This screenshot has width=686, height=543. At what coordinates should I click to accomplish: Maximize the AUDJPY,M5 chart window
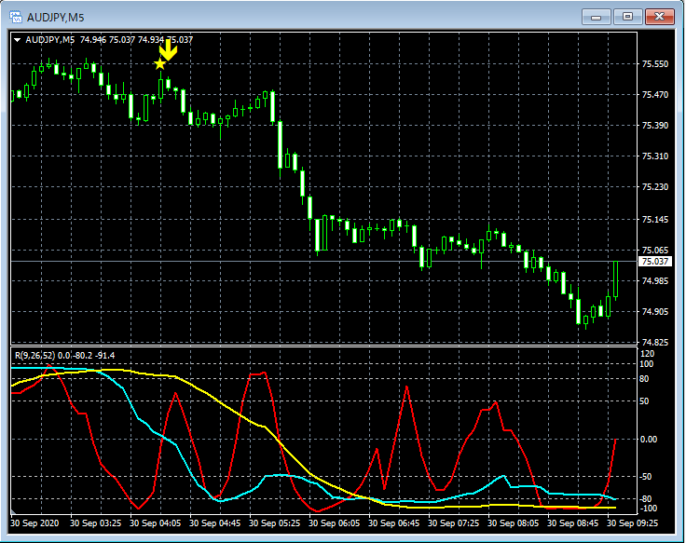coord(627,17)
